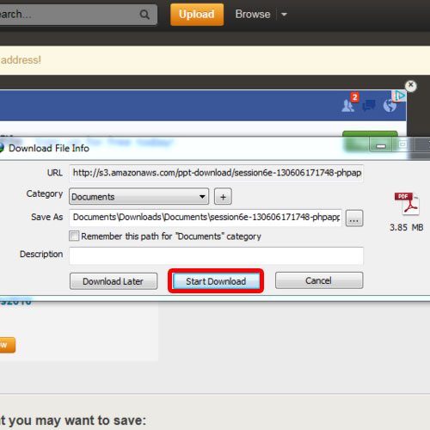
Task: Click the PDF file type icon
Action: click(x=407, y=204)
